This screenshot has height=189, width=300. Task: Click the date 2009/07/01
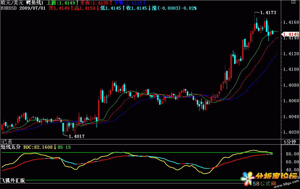click(x=33, y=8)
